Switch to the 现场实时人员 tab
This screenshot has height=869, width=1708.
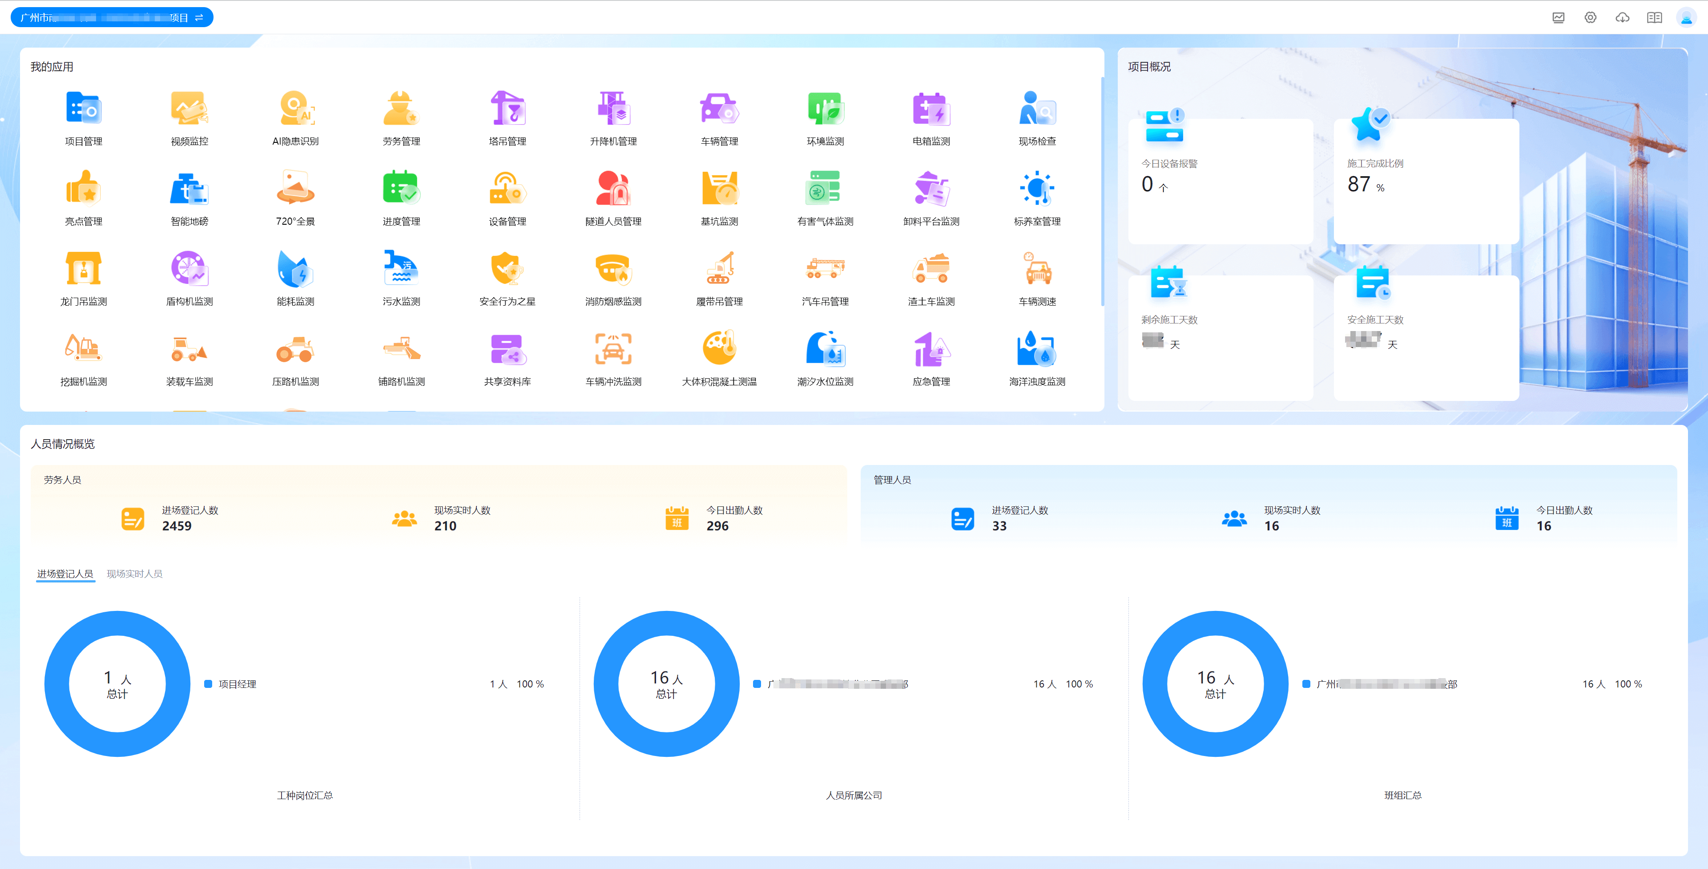pyautogui.click(x=135, y=574)
